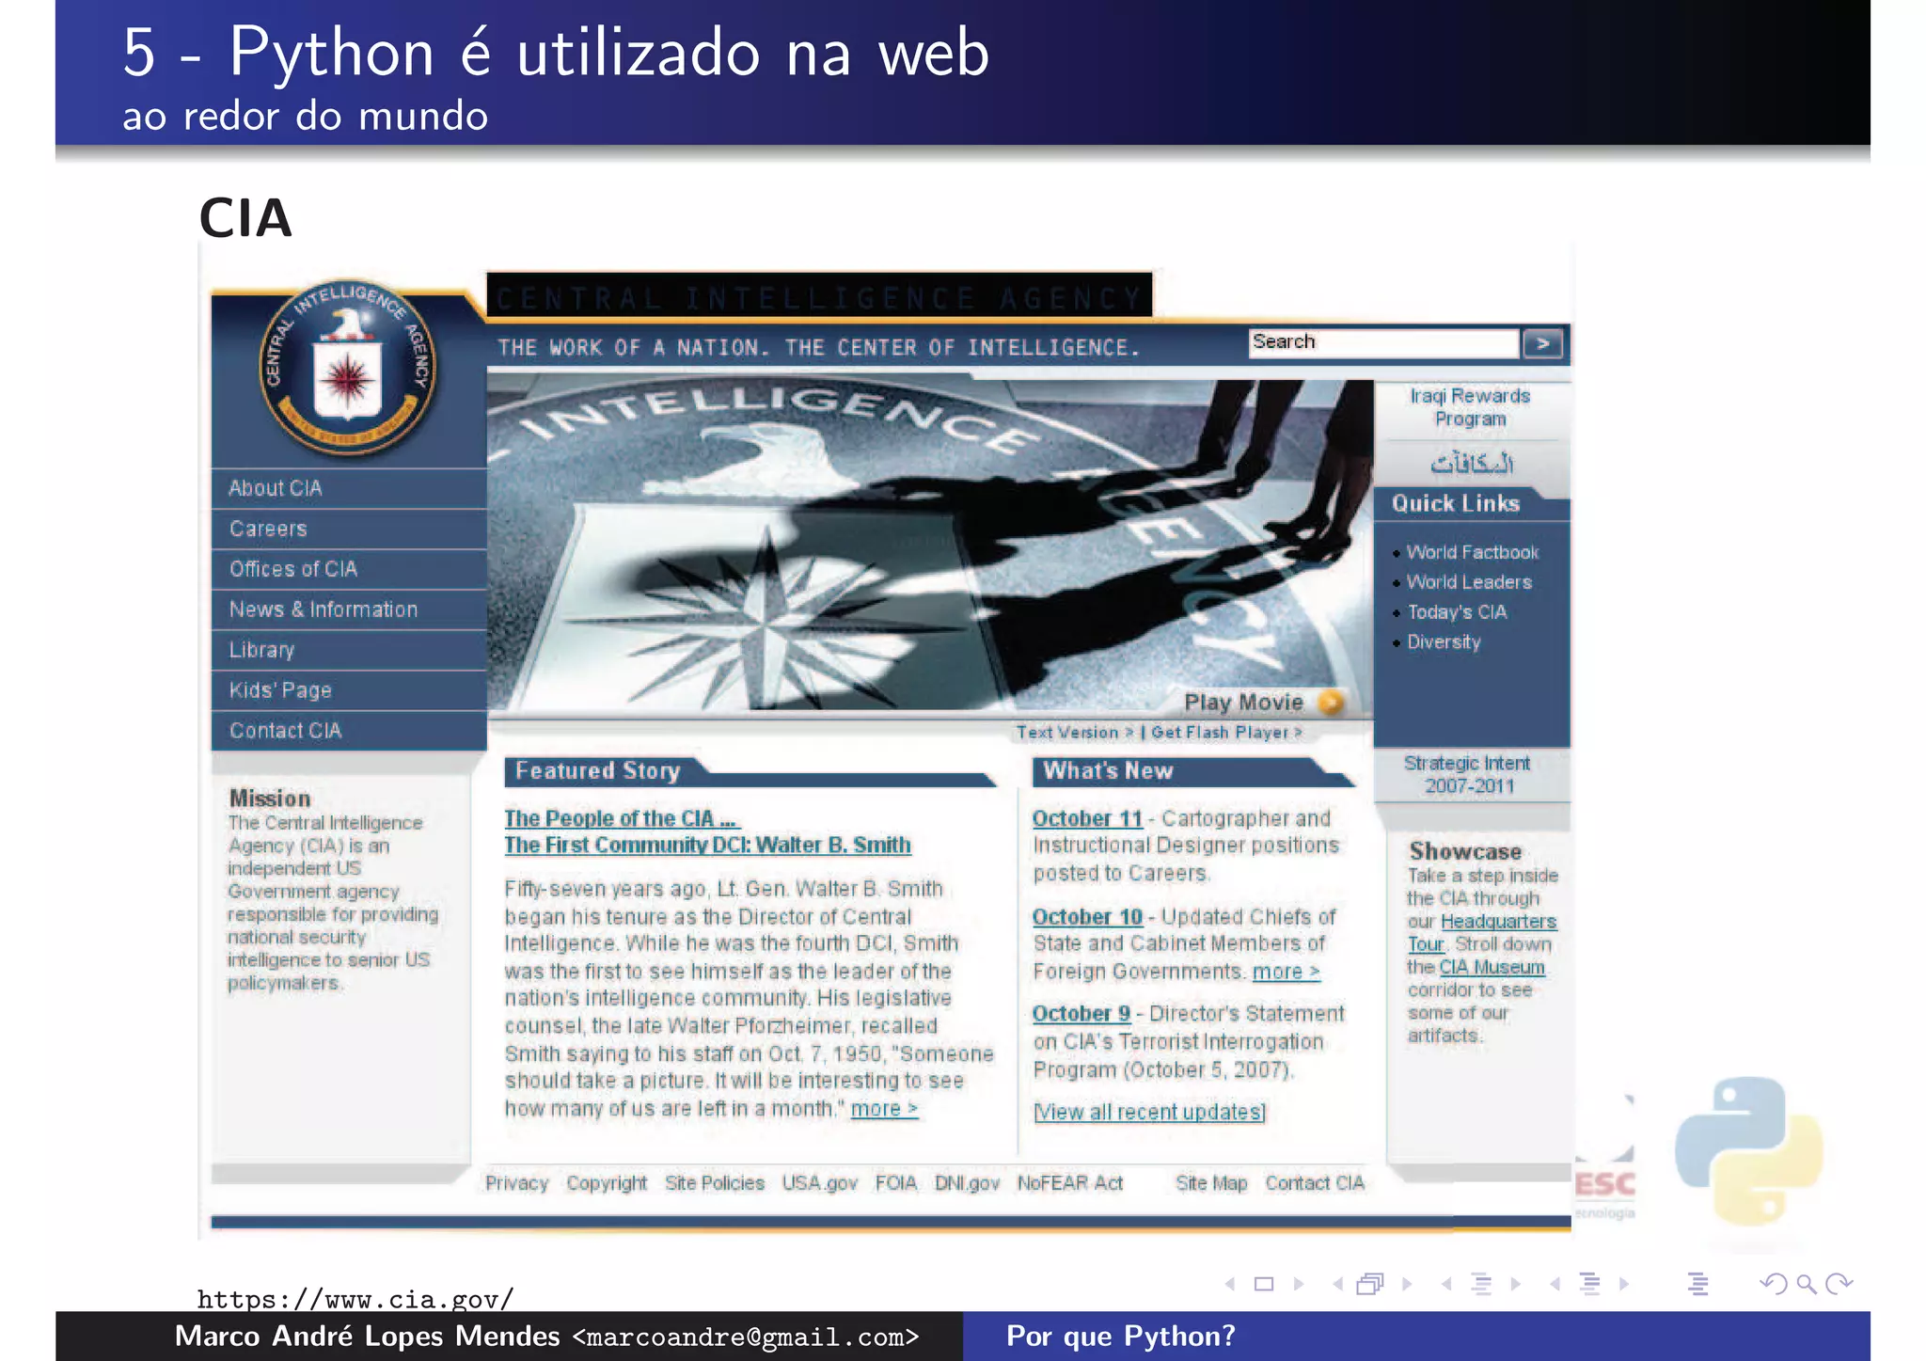
Task: Open Iraqi Rewards Program link
Action: click(x=1470, y=407)
